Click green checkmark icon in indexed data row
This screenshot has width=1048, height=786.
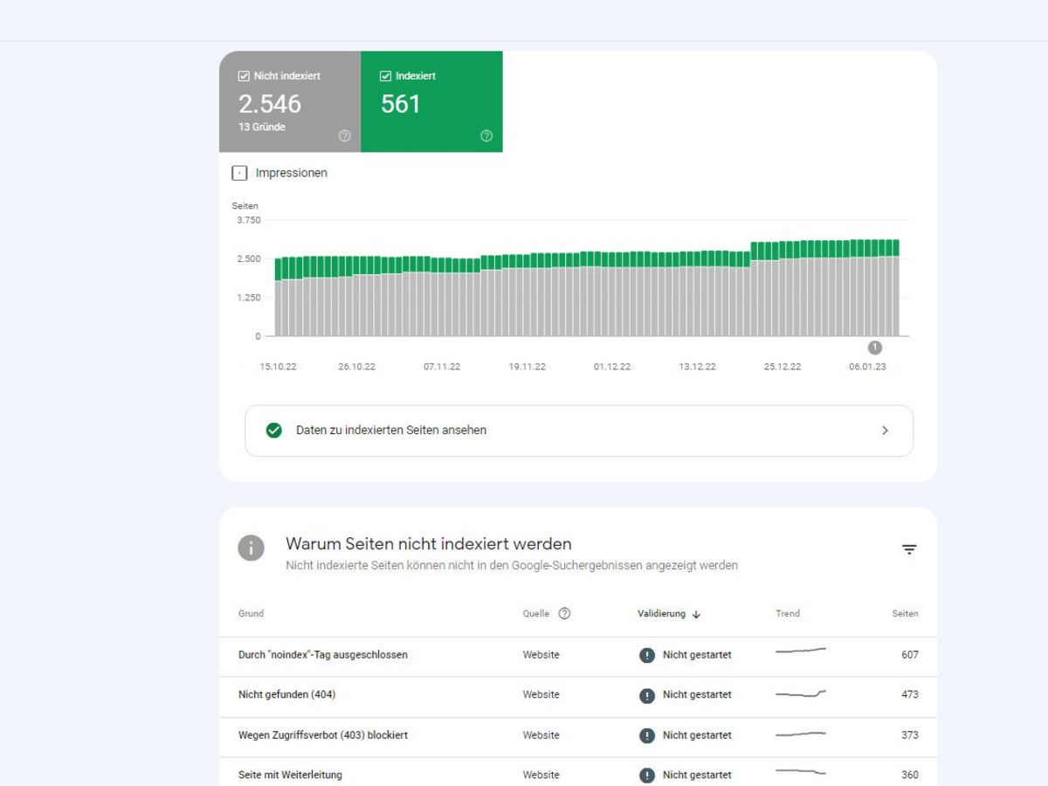[274, 430]
